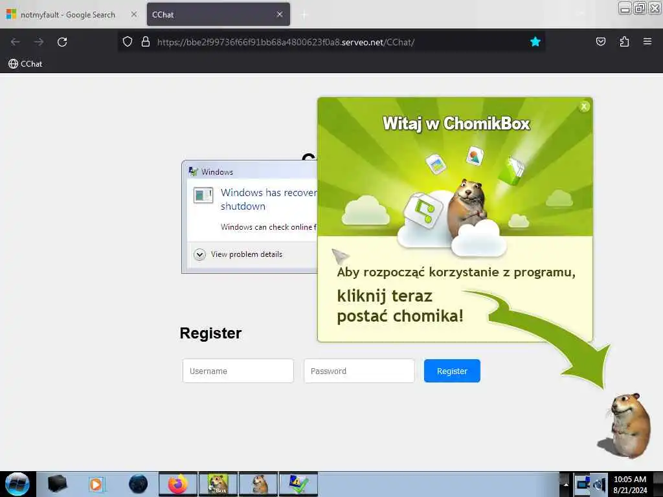
Task: Click the 'kliknij teraz' text
Action: (385, 296)
